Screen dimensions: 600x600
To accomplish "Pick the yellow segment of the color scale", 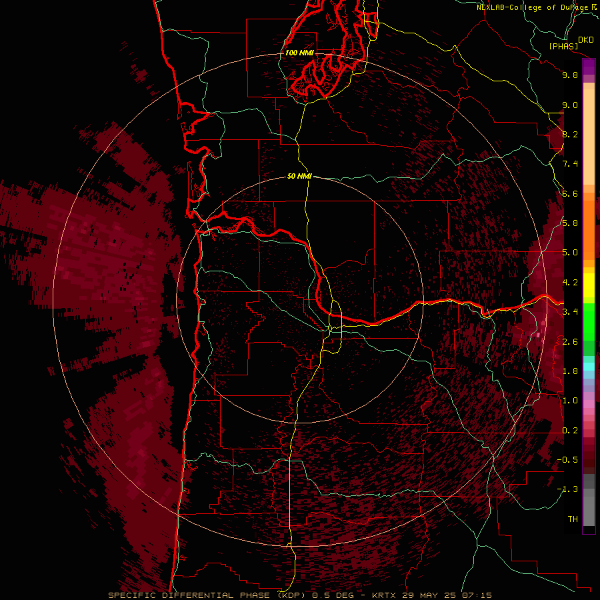I will 589,285.
